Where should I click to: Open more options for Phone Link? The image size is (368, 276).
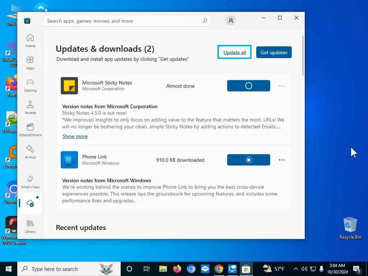pyautogui.click(x=282, y=160)
